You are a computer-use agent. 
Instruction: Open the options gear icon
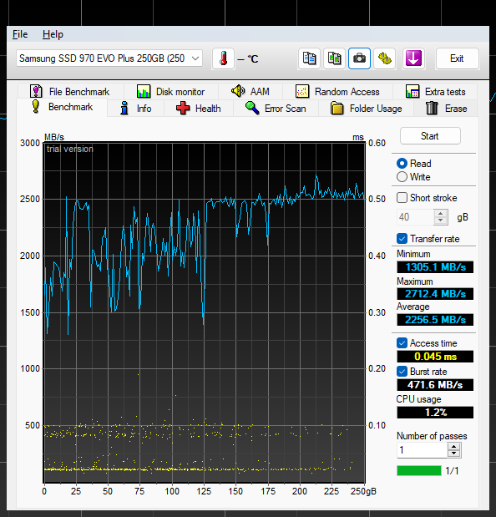[384, 58]
